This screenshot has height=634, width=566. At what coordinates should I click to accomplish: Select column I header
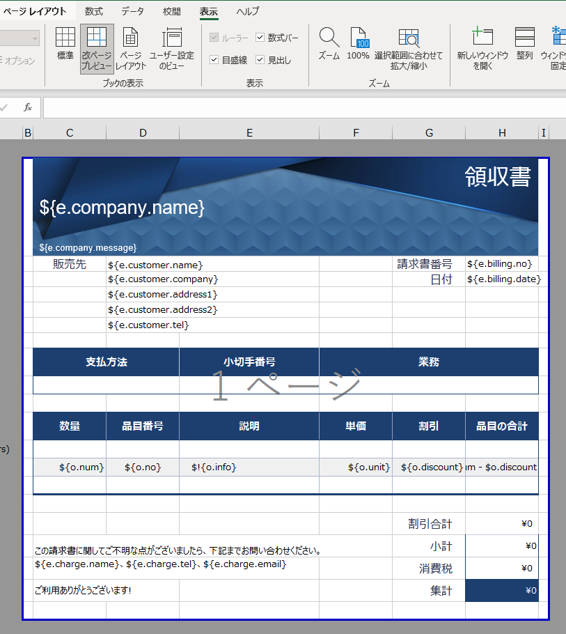[x=544, y=132]
